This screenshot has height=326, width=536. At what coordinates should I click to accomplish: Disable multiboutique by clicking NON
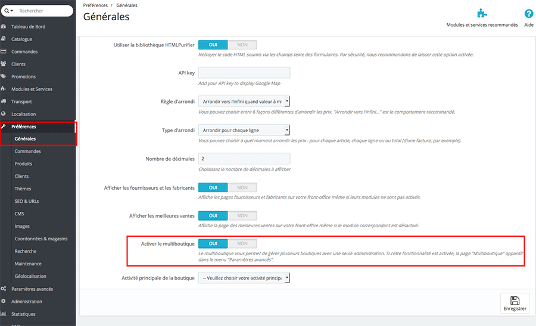point(242,243)
